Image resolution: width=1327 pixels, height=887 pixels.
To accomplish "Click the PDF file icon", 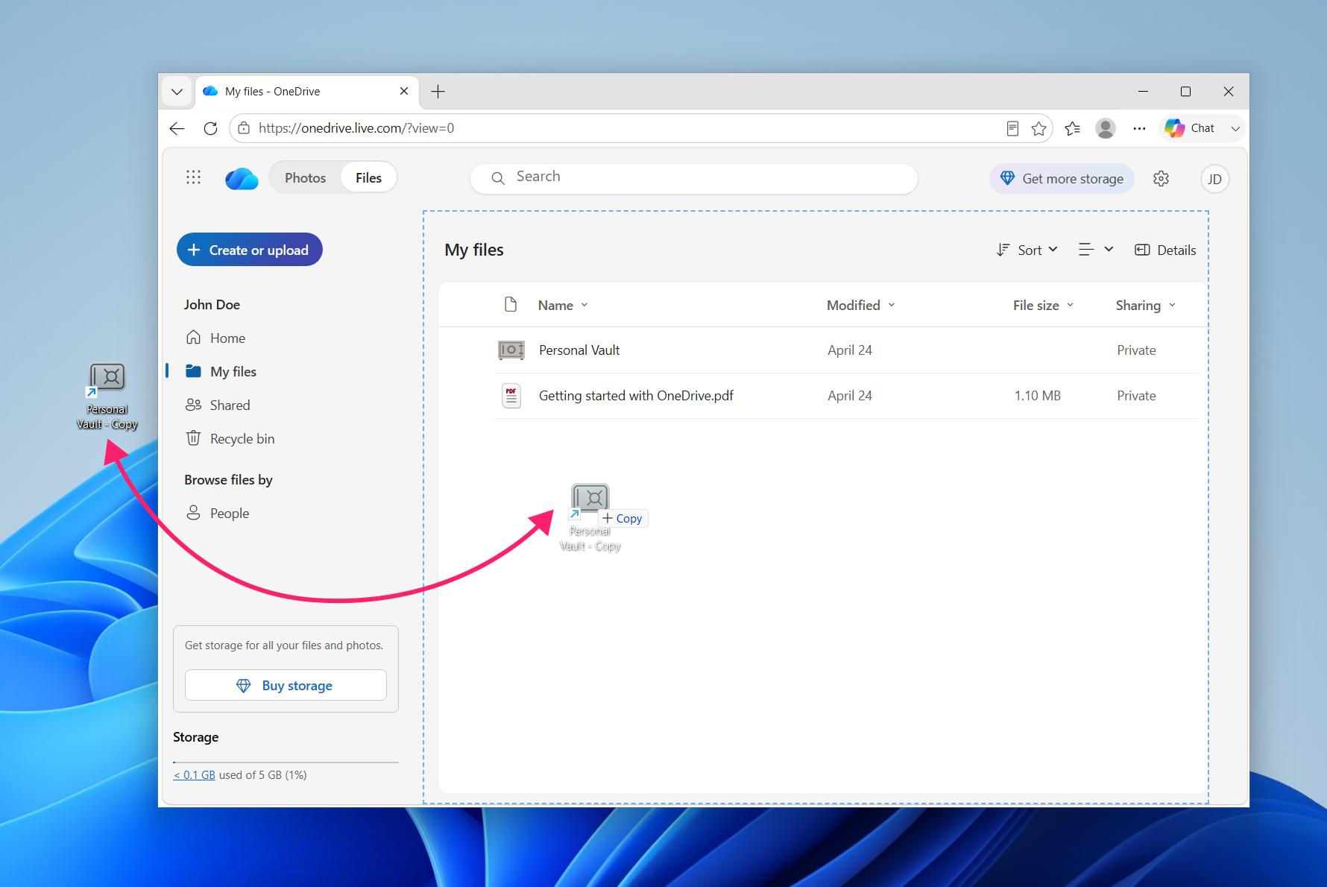I will click(511, 396).
